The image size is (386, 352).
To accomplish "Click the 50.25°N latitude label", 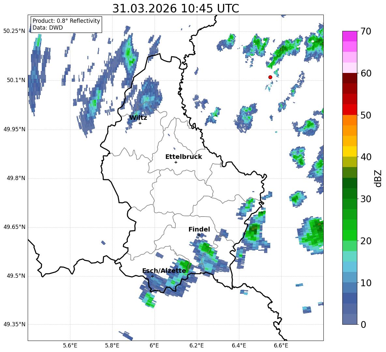I will pos(14,31).
